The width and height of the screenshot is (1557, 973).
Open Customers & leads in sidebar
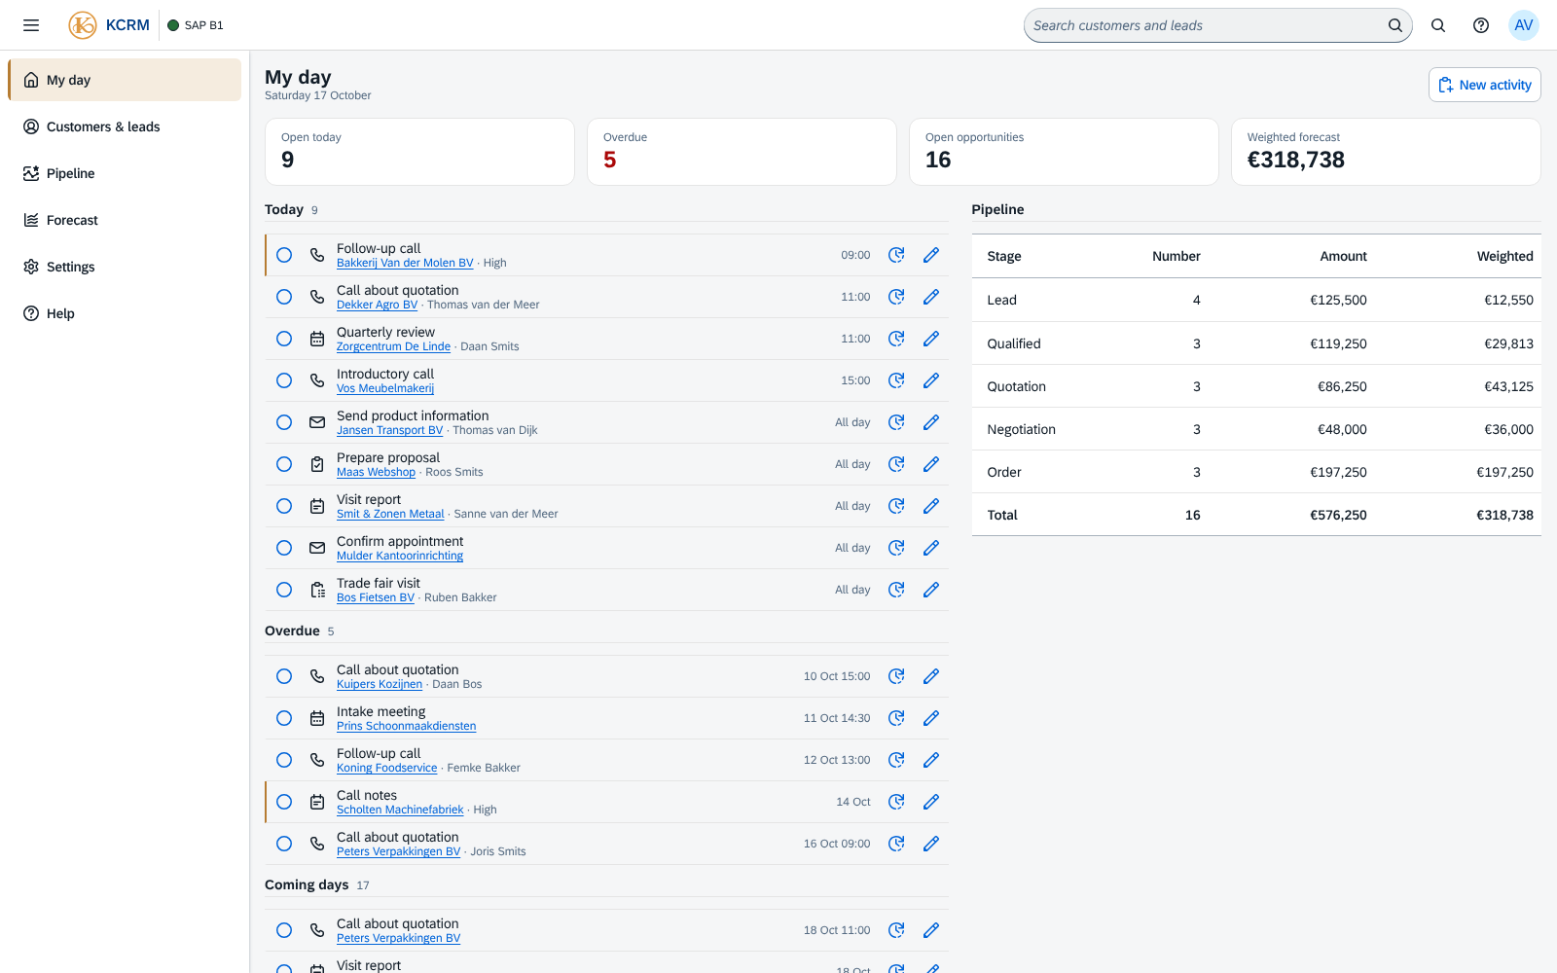point(125,126)
